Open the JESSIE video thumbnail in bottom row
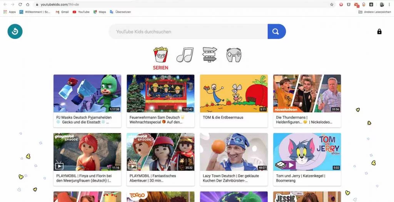 [307, 197]
